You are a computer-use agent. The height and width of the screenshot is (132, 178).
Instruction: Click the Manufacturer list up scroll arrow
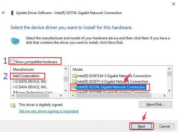(66, 69)
